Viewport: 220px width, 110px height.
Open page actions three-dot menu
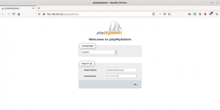[160, 14]
